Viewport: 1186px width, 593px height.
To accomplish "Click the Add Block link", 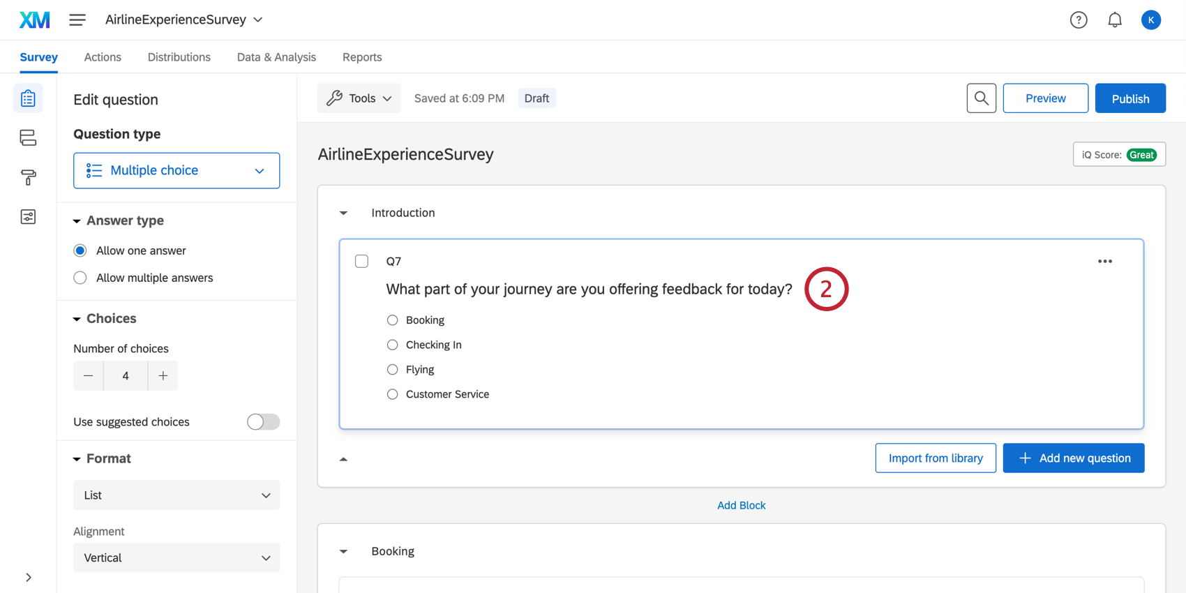I will (741, 505).
